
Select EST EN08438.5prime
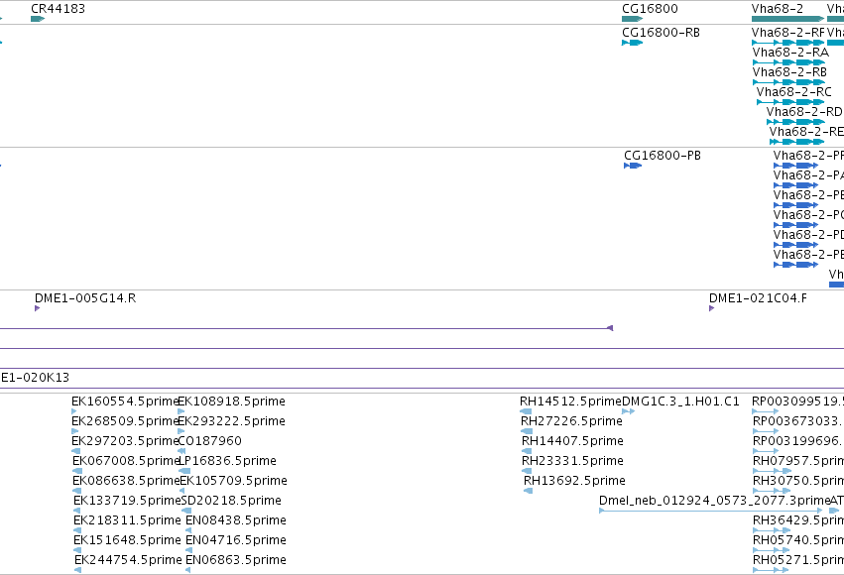(188, 530)
